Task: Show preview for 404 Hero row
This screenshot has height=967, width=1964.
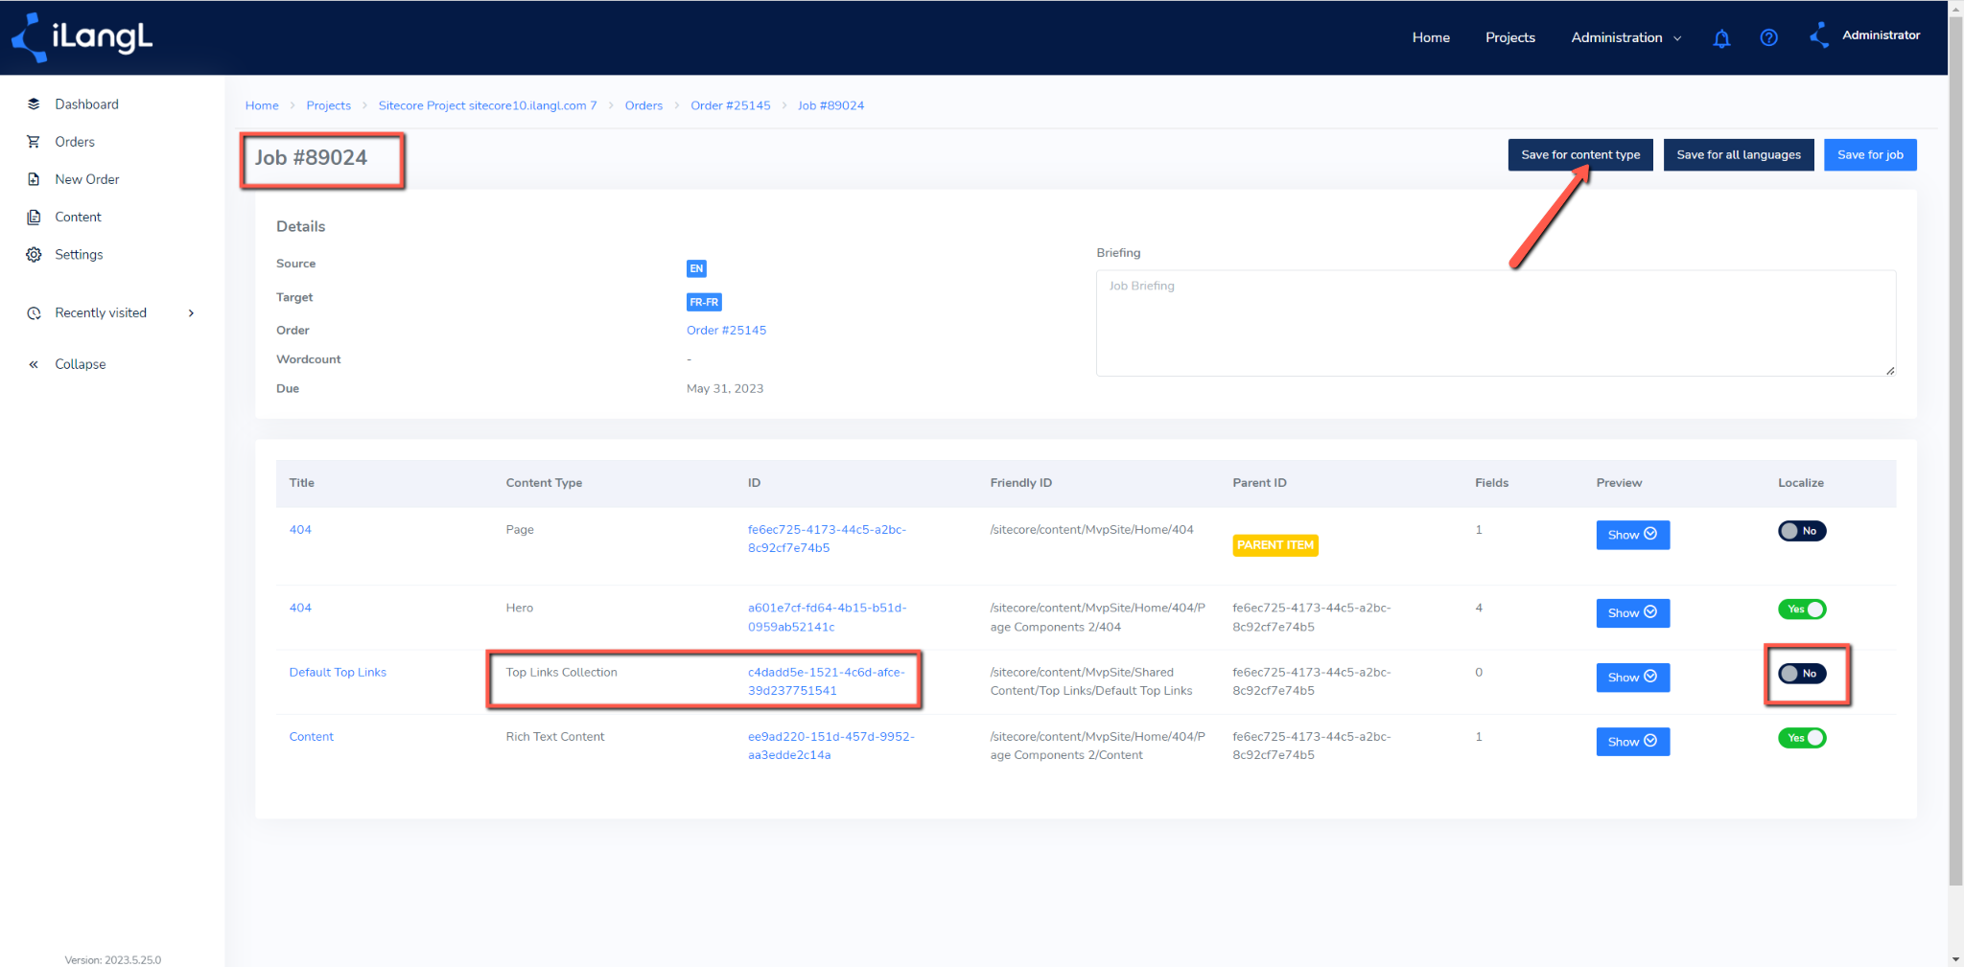Action: click(1632, 613)
